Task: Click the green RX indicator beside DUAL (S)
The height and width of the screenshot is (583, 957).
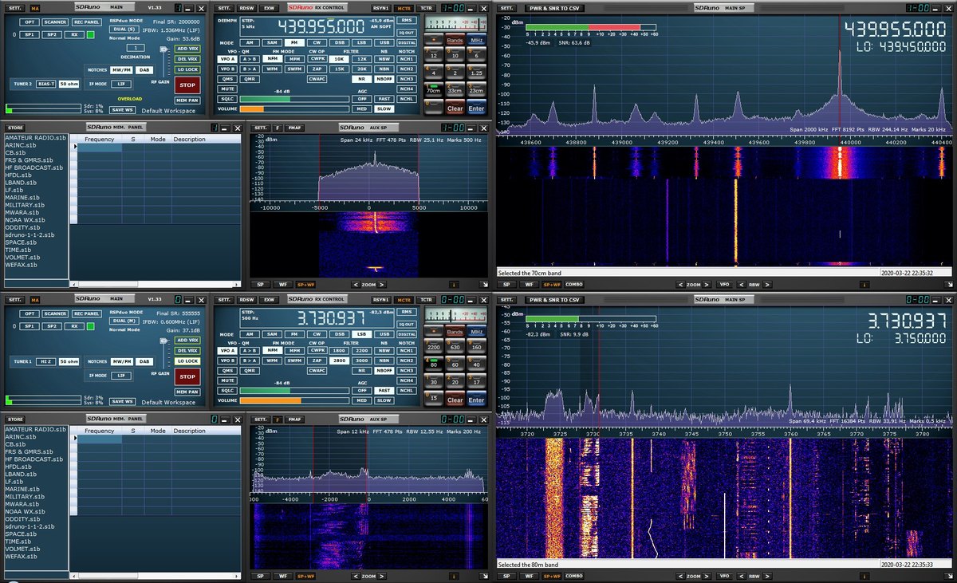Action: (x=92, y=35)
